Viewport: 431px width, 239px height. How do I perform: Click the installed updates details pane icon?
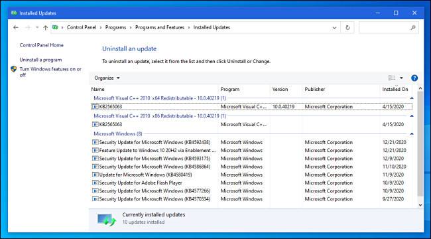[x=107, y=219]
